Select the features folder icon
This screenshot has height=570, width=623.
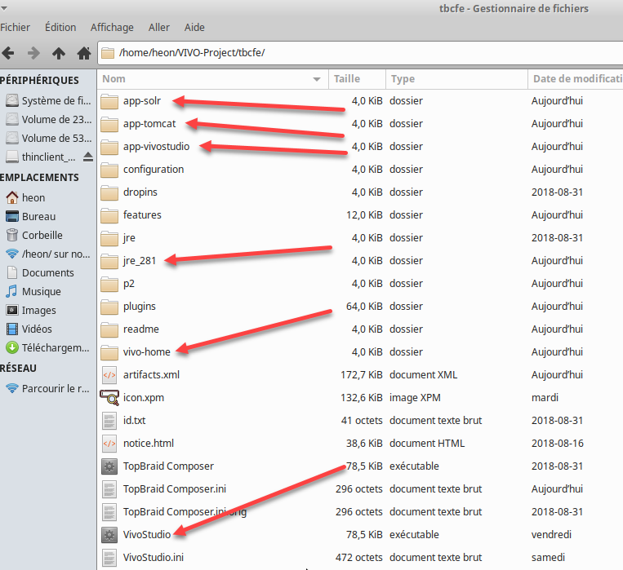(x=109, y=215)
